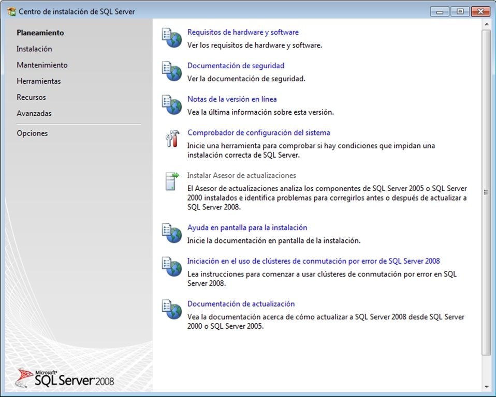Screen dimensions: 496x397
Task: Click the scrollbar down arrow
Action: (x=486, y=387)
